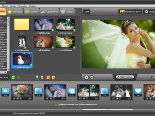Click the star effects icon on slide 15

pos(150,98)
